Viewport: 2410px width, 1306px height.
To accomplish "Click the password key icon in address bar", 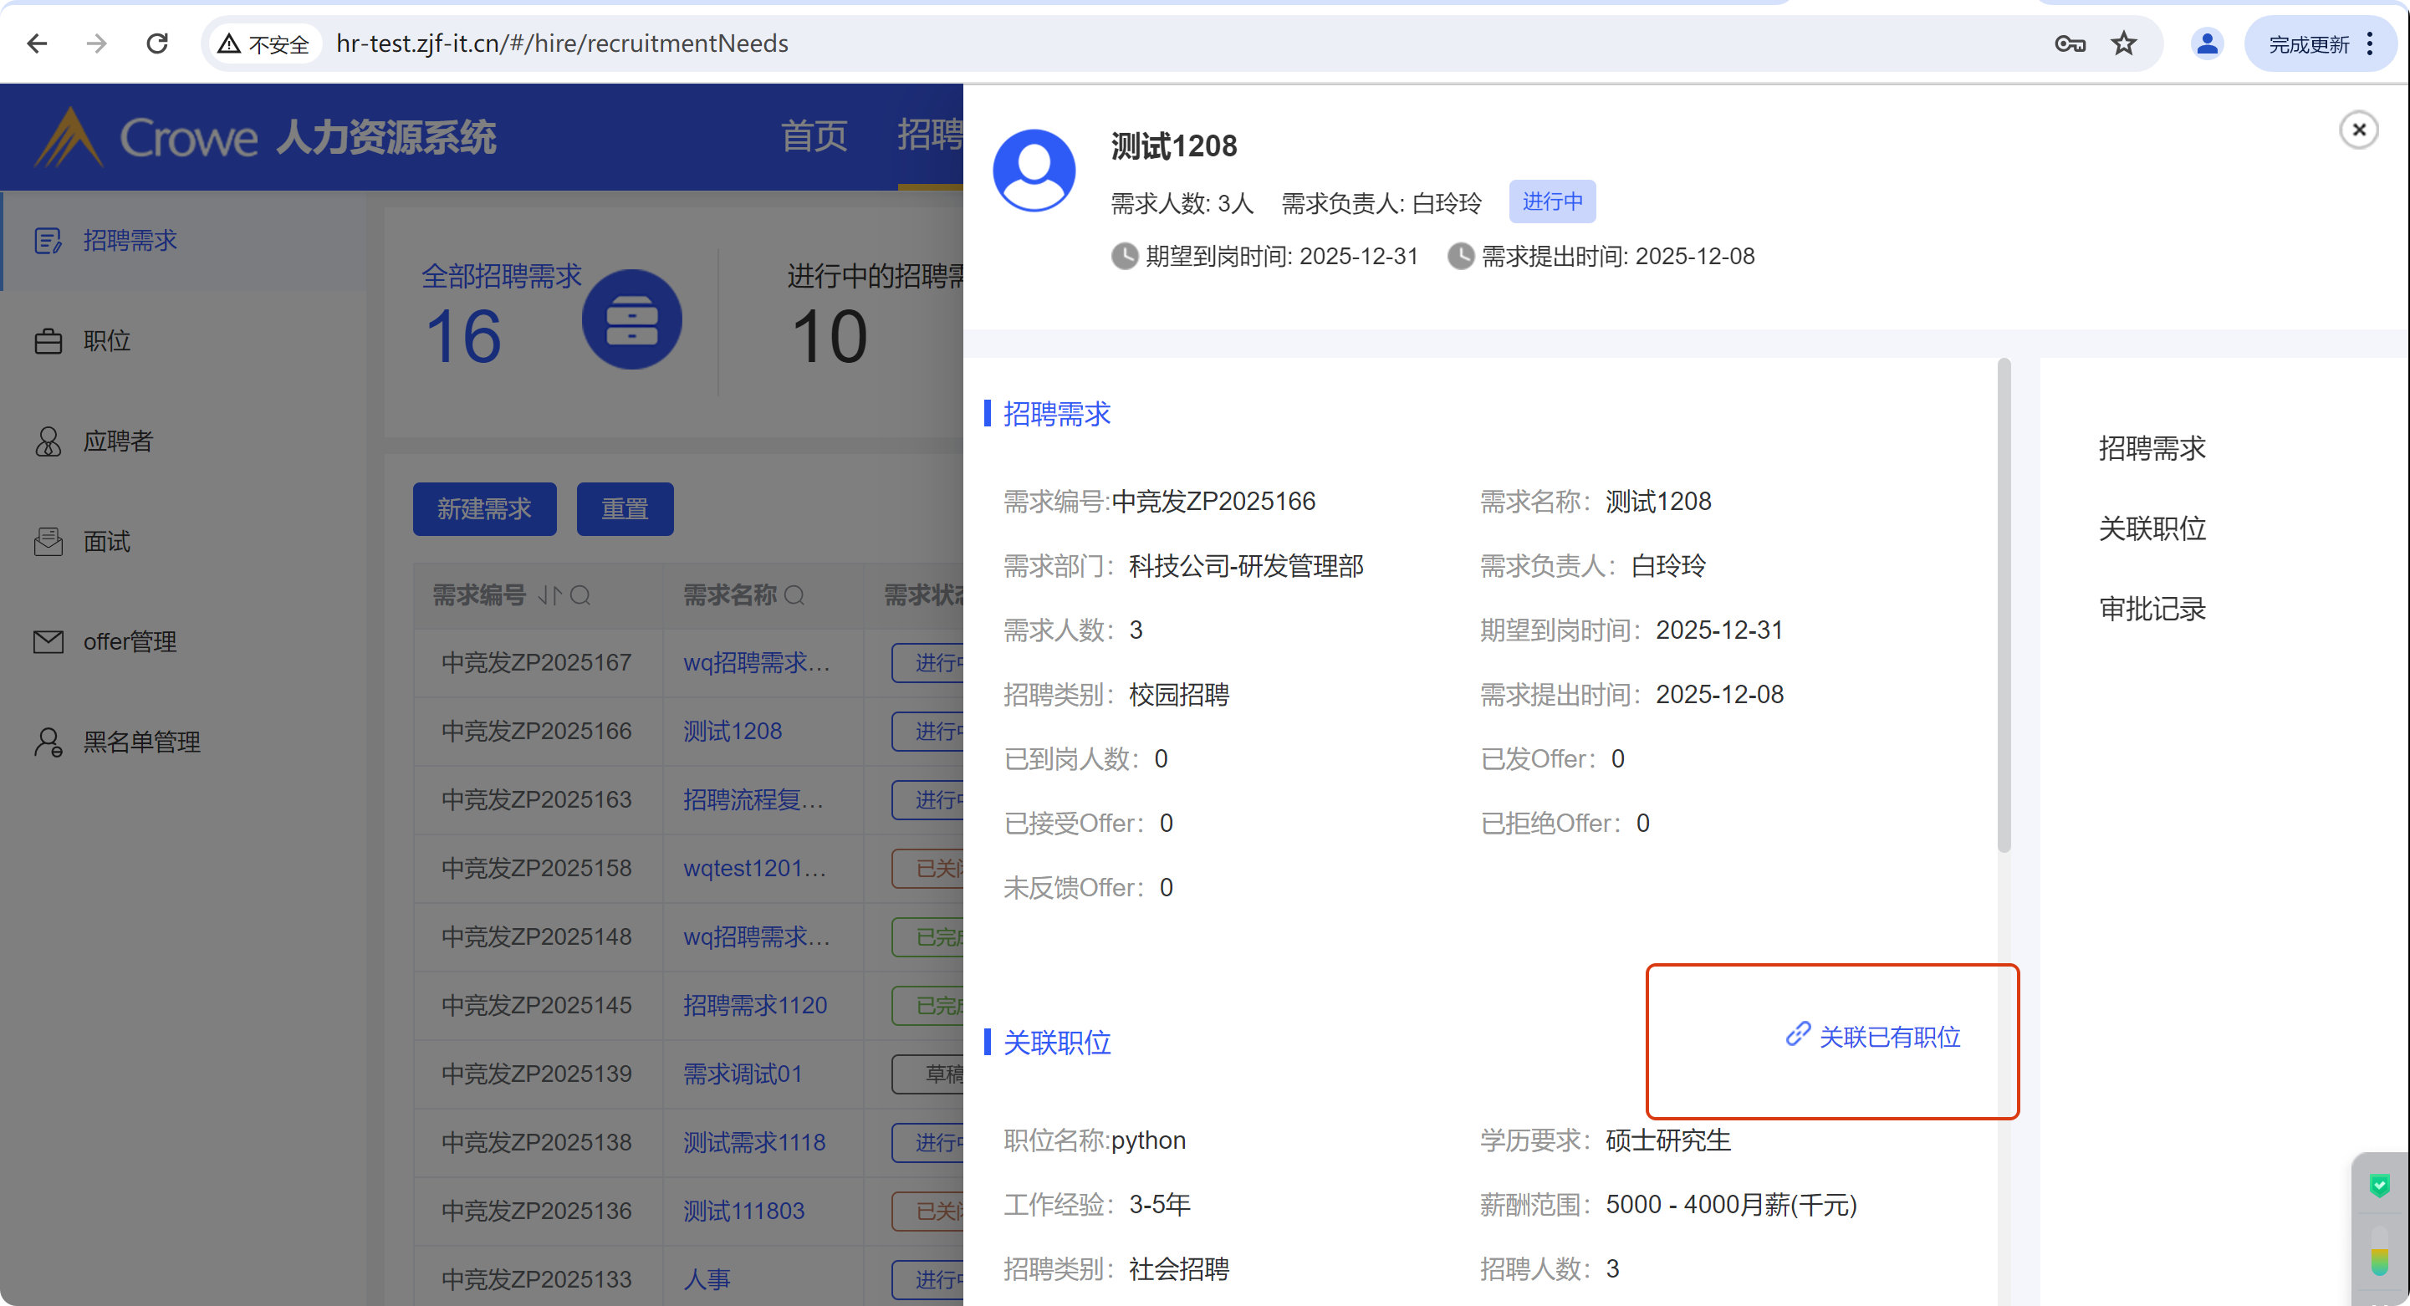I will (x=2070, y=44).
